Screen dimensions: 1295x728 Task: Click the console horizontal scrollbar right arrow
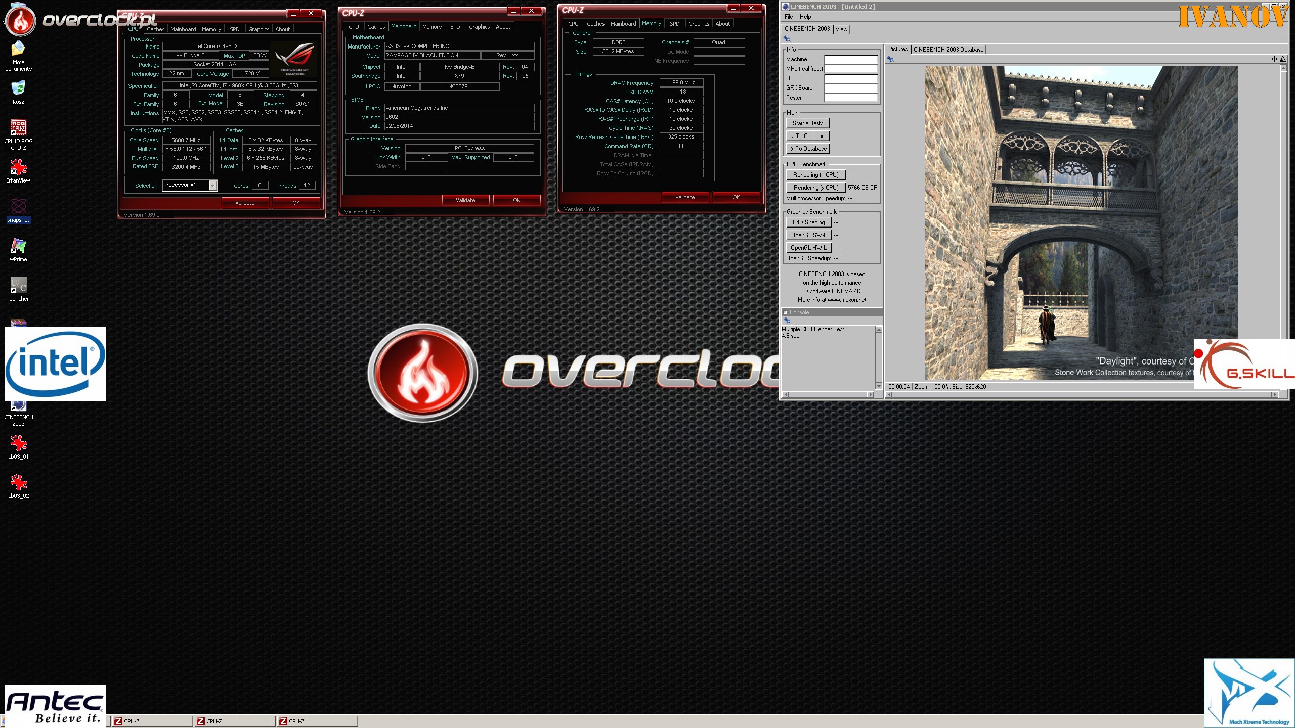(870, 394)
